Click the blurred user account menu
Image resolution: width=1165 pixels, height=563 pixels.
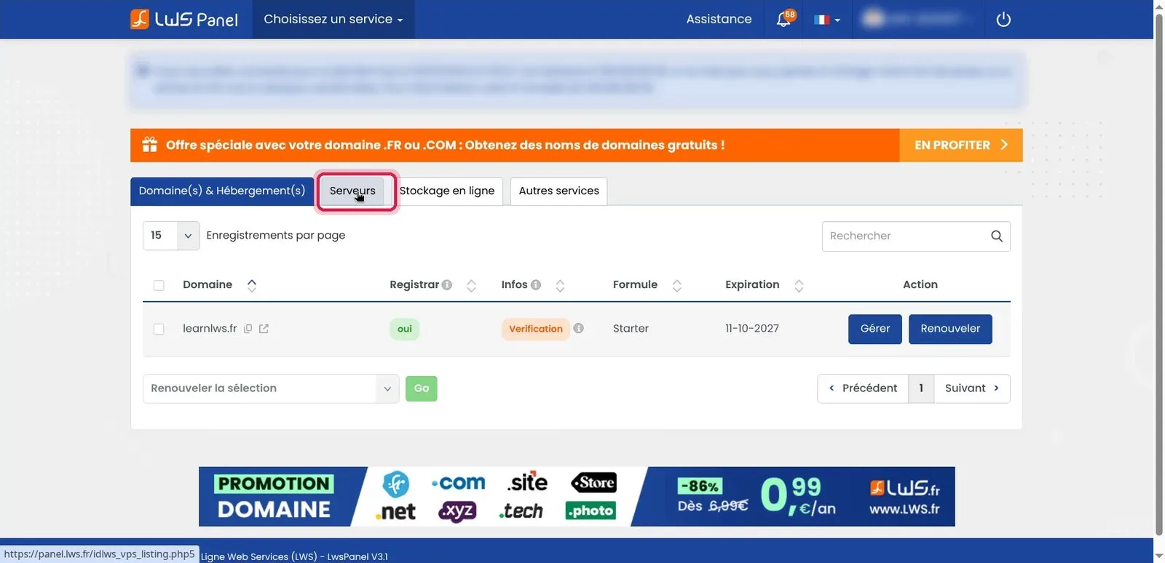[919, 19]
